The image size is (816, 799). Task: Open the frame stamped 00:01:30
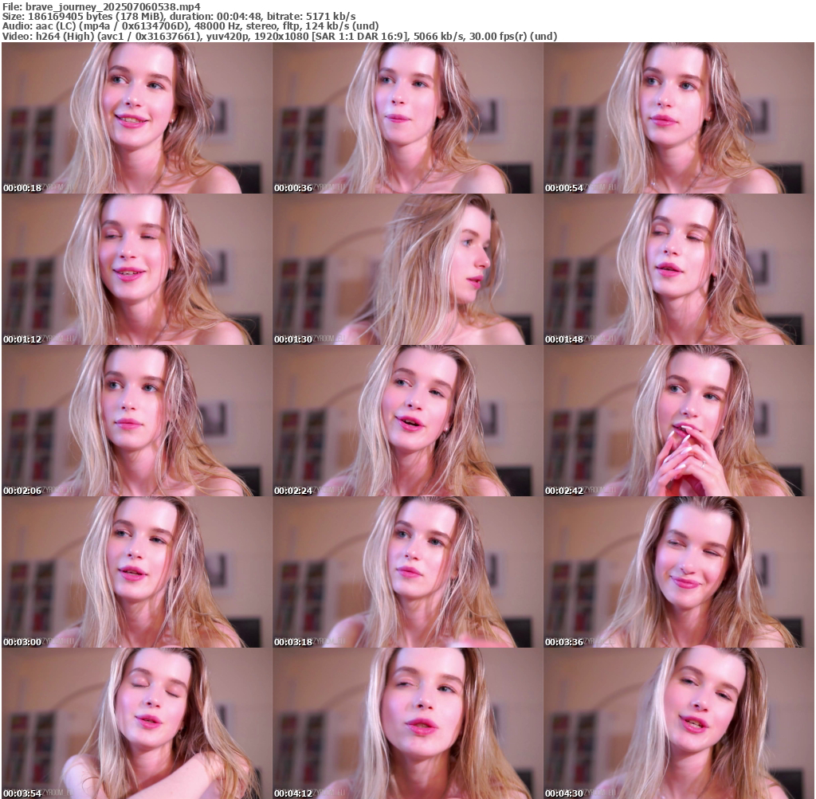[407, 269]
